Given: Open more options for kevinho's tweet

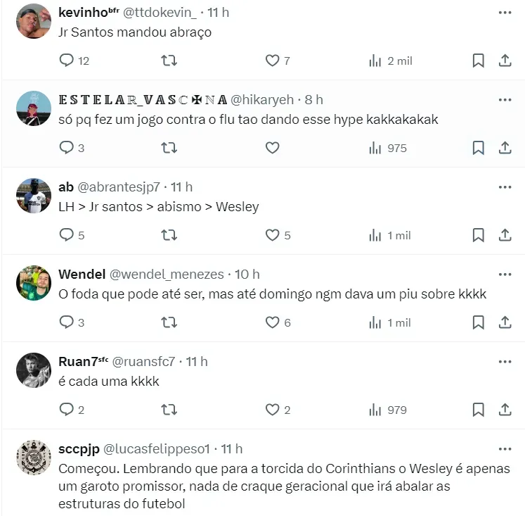Looking at the screenshot, I should (x=505, y=13).
